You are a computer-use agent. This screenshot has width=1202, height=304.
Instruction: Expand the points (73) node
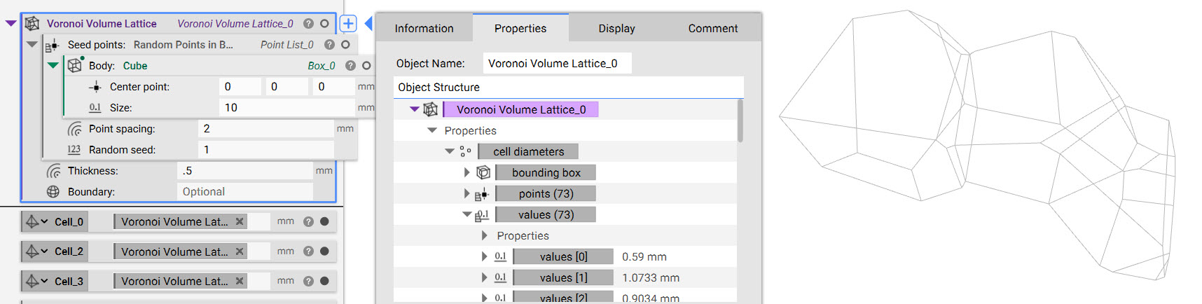pyautogui.click(x=467, y=193)
